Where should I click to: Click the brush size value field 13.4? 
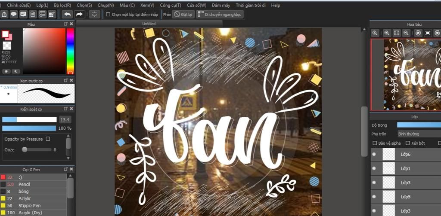(x=65, y=120)
